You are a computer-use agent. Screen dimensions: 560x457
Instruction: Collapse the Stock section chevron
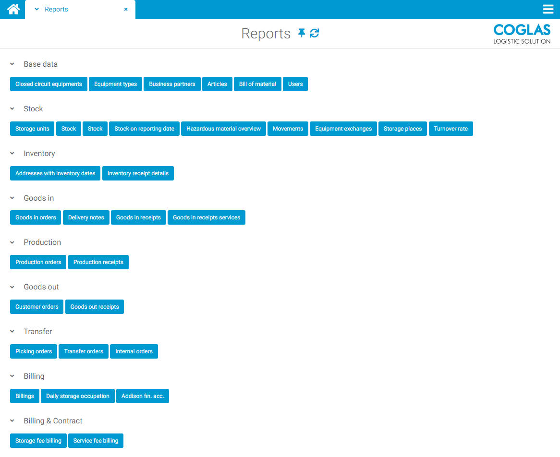(12, 108)
